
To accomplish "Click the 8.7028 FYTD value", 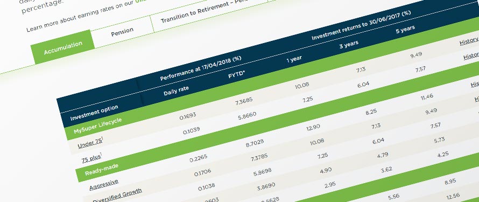I will coord(255,143).
